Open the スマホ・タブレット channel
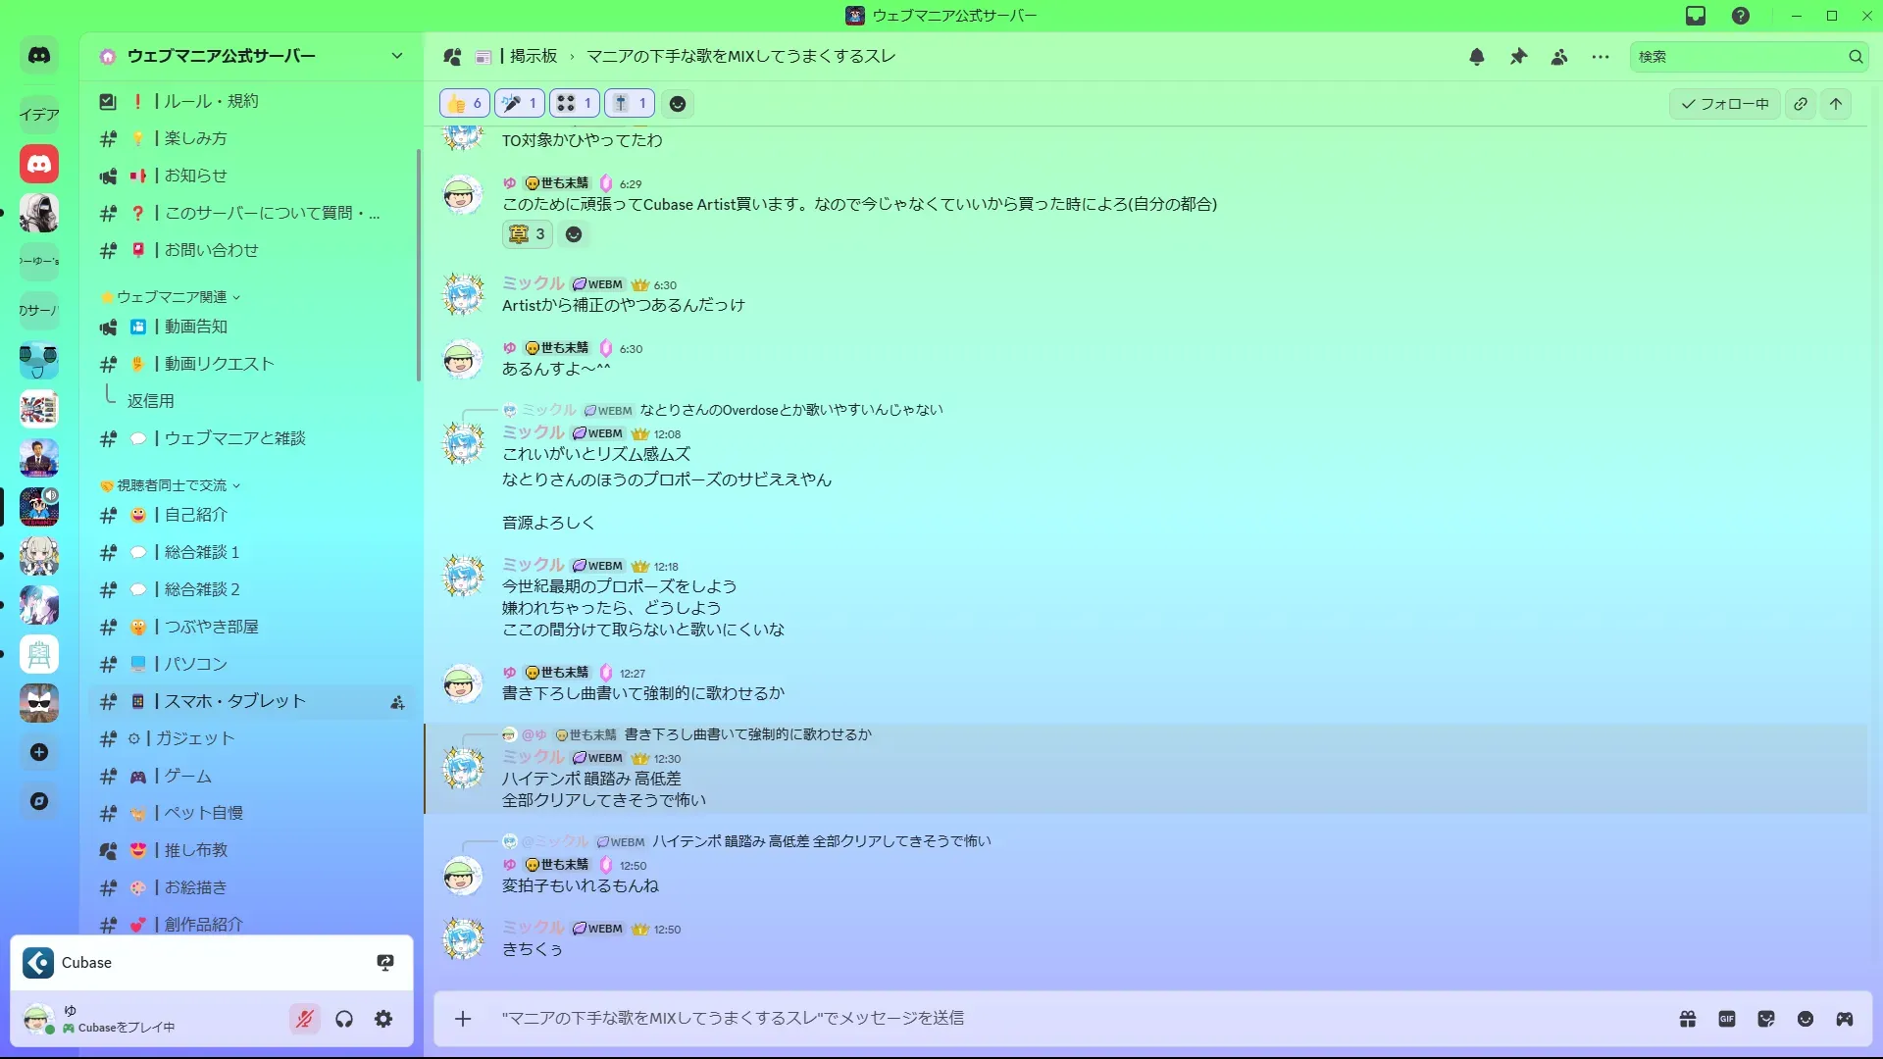The width and height of the screenshot is (1883, 1059). [x=235, y=701]
